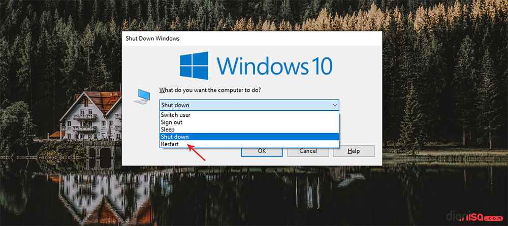This screenshot has width=508, height=226.
Task: Collapse the list using the dropdown chevron arrow
Action: (334, 105)
